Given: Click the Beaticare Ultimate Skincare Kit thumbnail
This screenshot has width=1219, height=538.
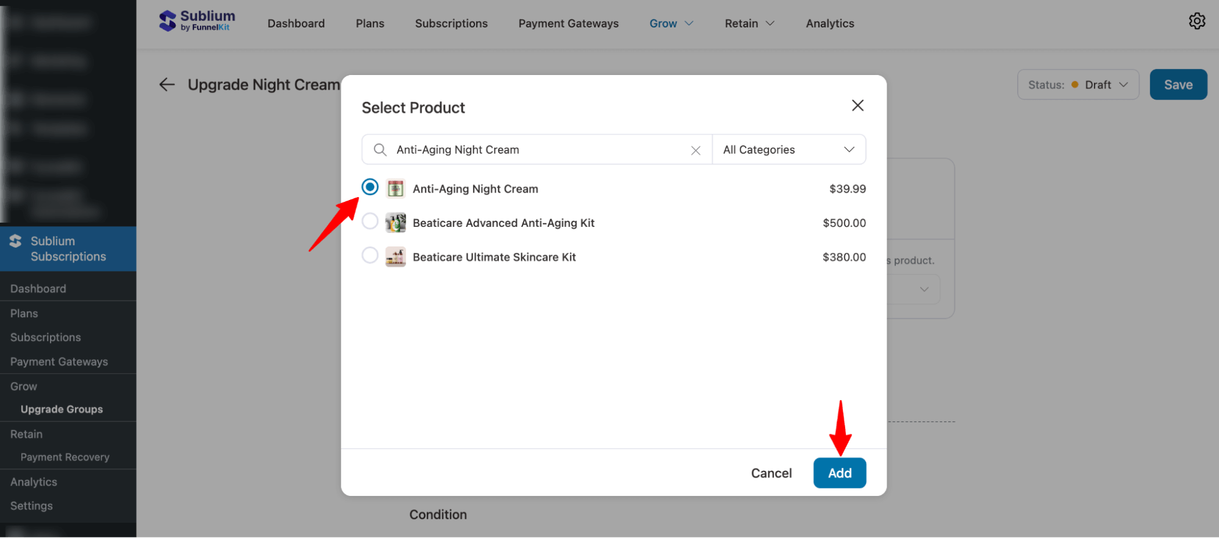Looking at the screenshot, I should pyautogui.click(x=396, y=257).
